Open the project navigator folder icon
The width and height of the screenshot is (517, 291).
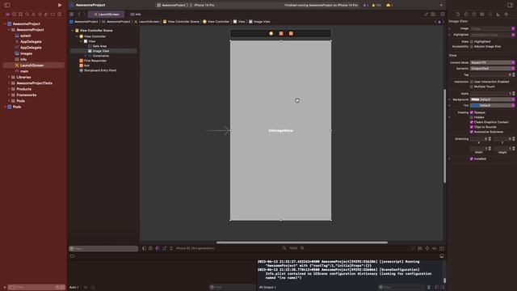[7, 15]
